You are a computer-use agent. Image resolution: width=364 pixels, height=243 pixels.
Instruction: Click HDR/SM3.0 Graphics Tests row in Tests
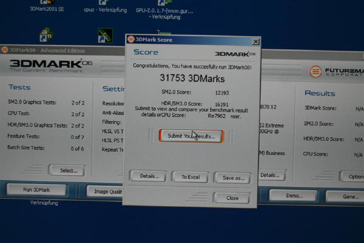pos(46,126)
